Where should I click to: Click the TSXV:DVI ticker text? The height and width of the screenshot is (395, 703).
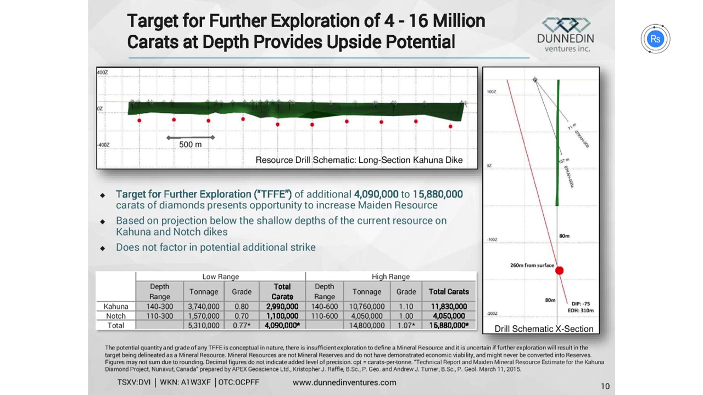134,382
